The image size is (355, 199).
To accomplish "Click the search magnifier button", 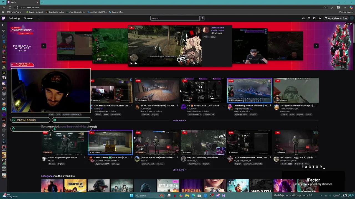I will click(202, 18).
